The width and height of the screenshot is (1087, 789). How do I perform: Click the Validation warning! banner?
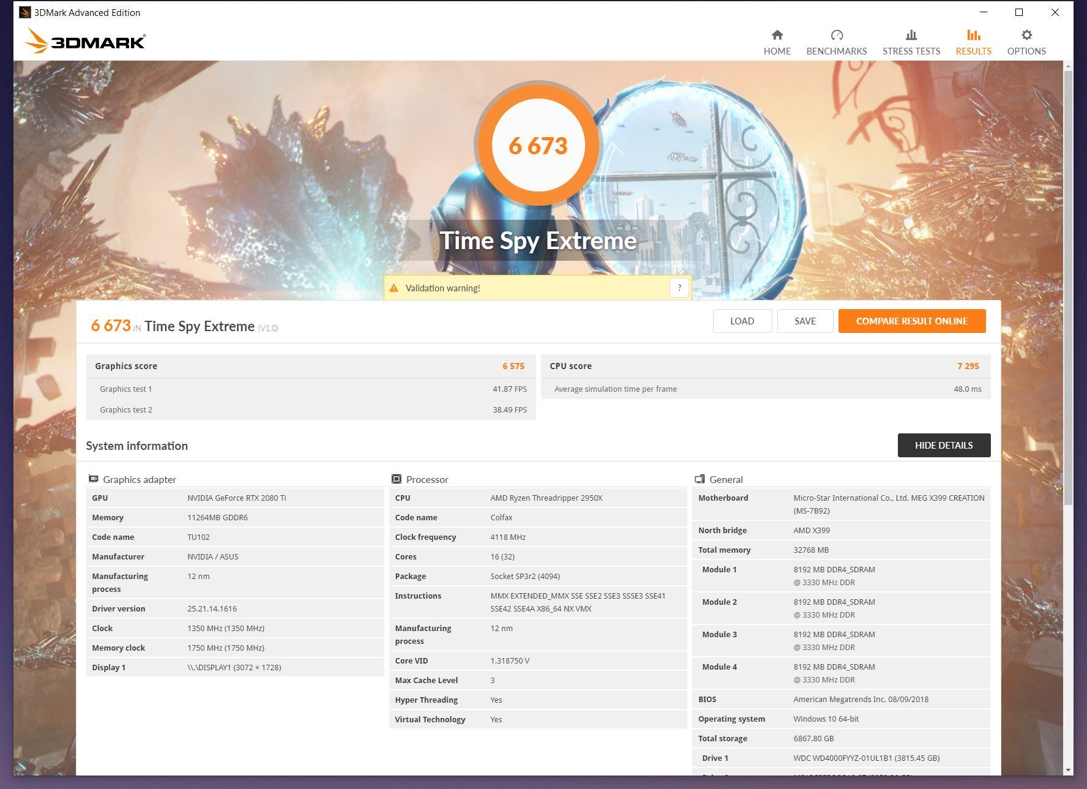pos(537,288)
